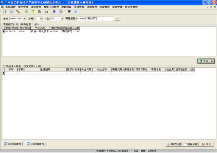Click the application globe icon in menu bar
The image size is (217, 153).
coord(2,7)
